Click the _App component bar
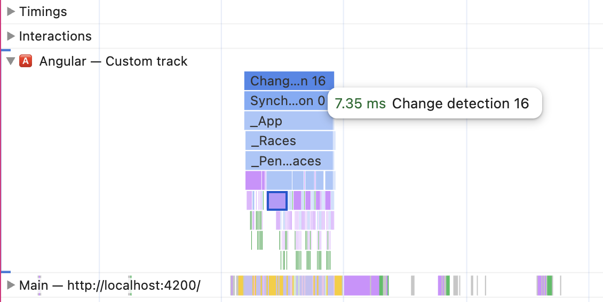This screenshot has width=603, height=302. pyautogui.click(x=289, y=121)
